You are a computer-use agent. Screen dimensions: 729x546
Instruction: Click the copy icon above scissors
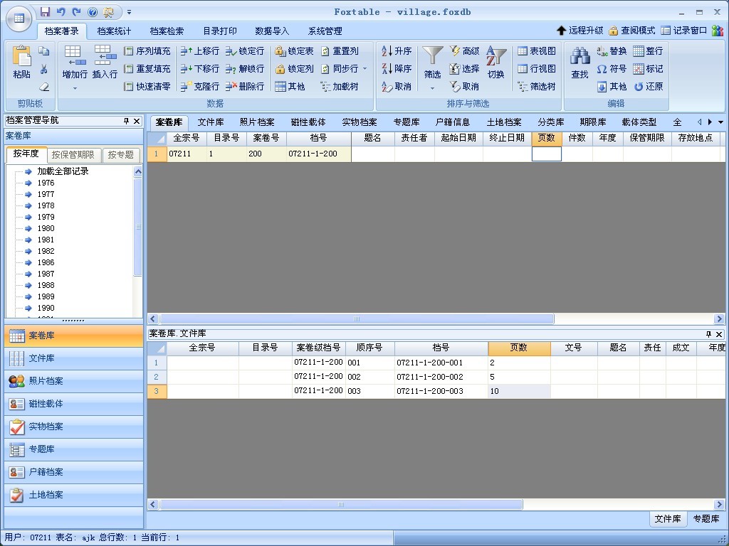[x=43, y=51]
